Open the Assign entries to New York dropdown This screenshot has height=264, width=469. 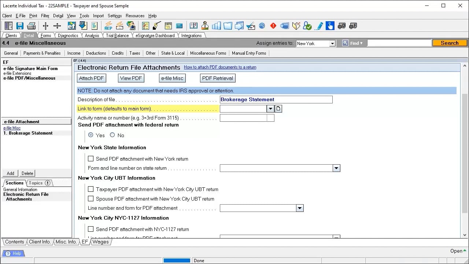click(332, 43)
